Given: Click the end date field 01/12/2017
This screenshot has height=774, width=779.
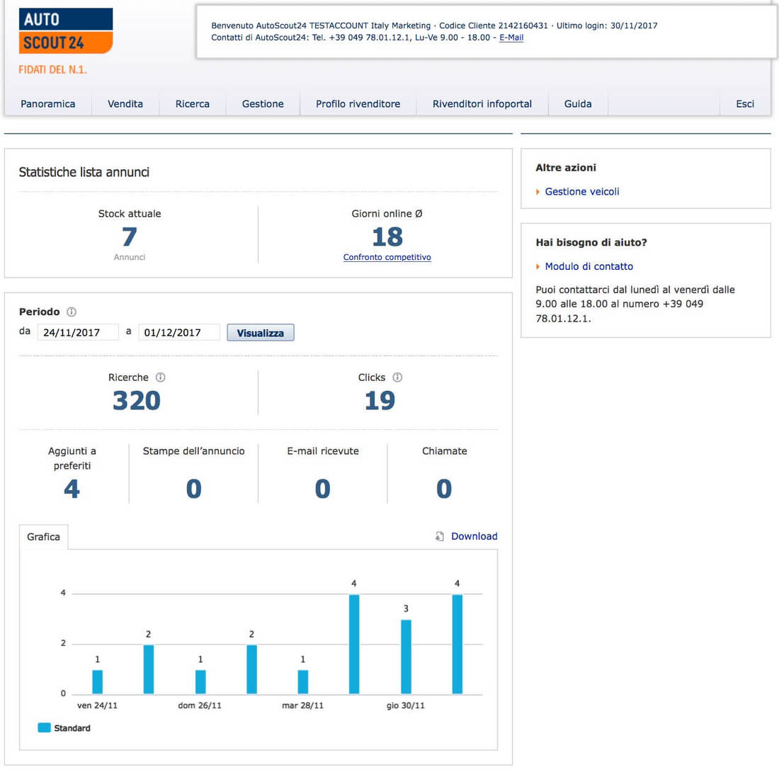Looking at the screenshot, I should [179, 332].
